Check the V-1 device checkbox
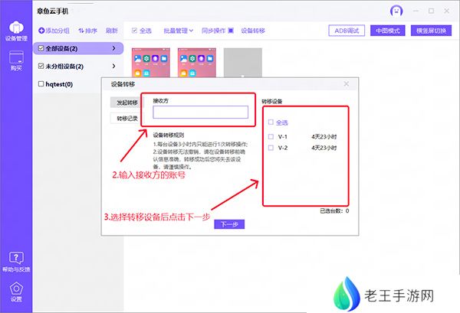 271,136
